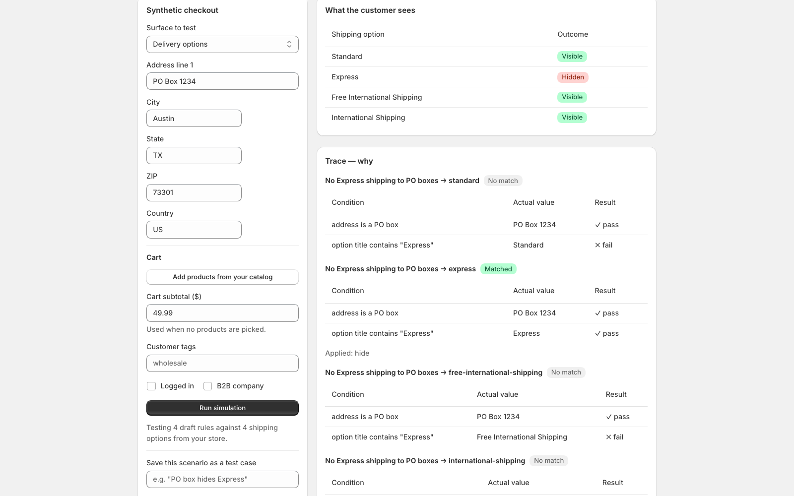Edit the Country field containing US
The width and height of the screenshot is (794, 496).
pos(194,230)
